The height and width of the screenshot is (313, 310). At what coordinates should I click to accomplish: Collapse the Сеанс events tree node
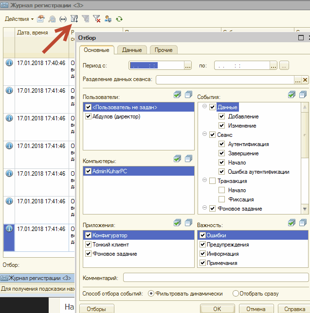pos(204,134)
